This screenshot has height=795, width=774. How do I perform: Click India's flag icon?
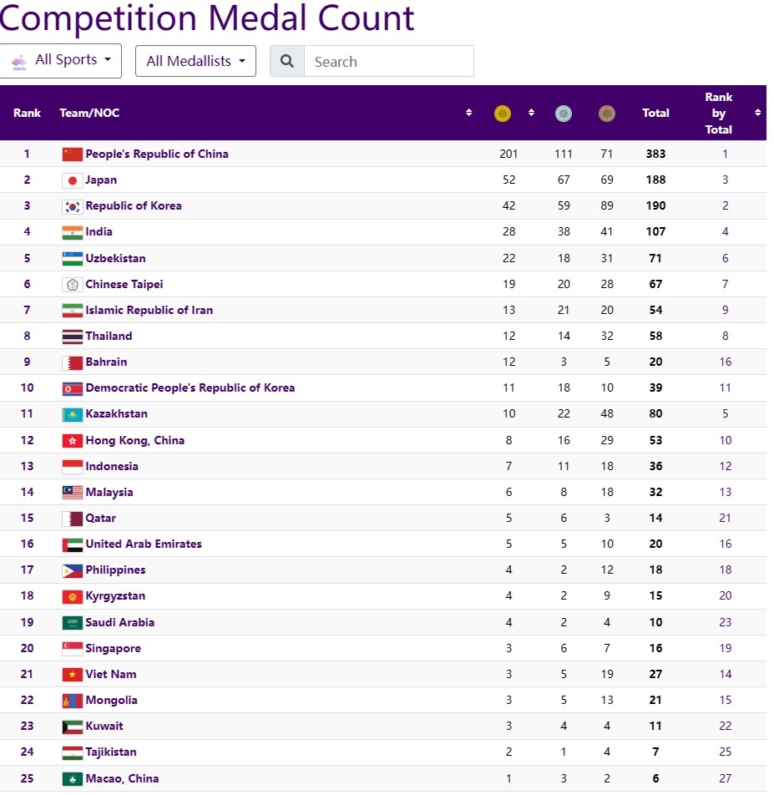(73, 232)
